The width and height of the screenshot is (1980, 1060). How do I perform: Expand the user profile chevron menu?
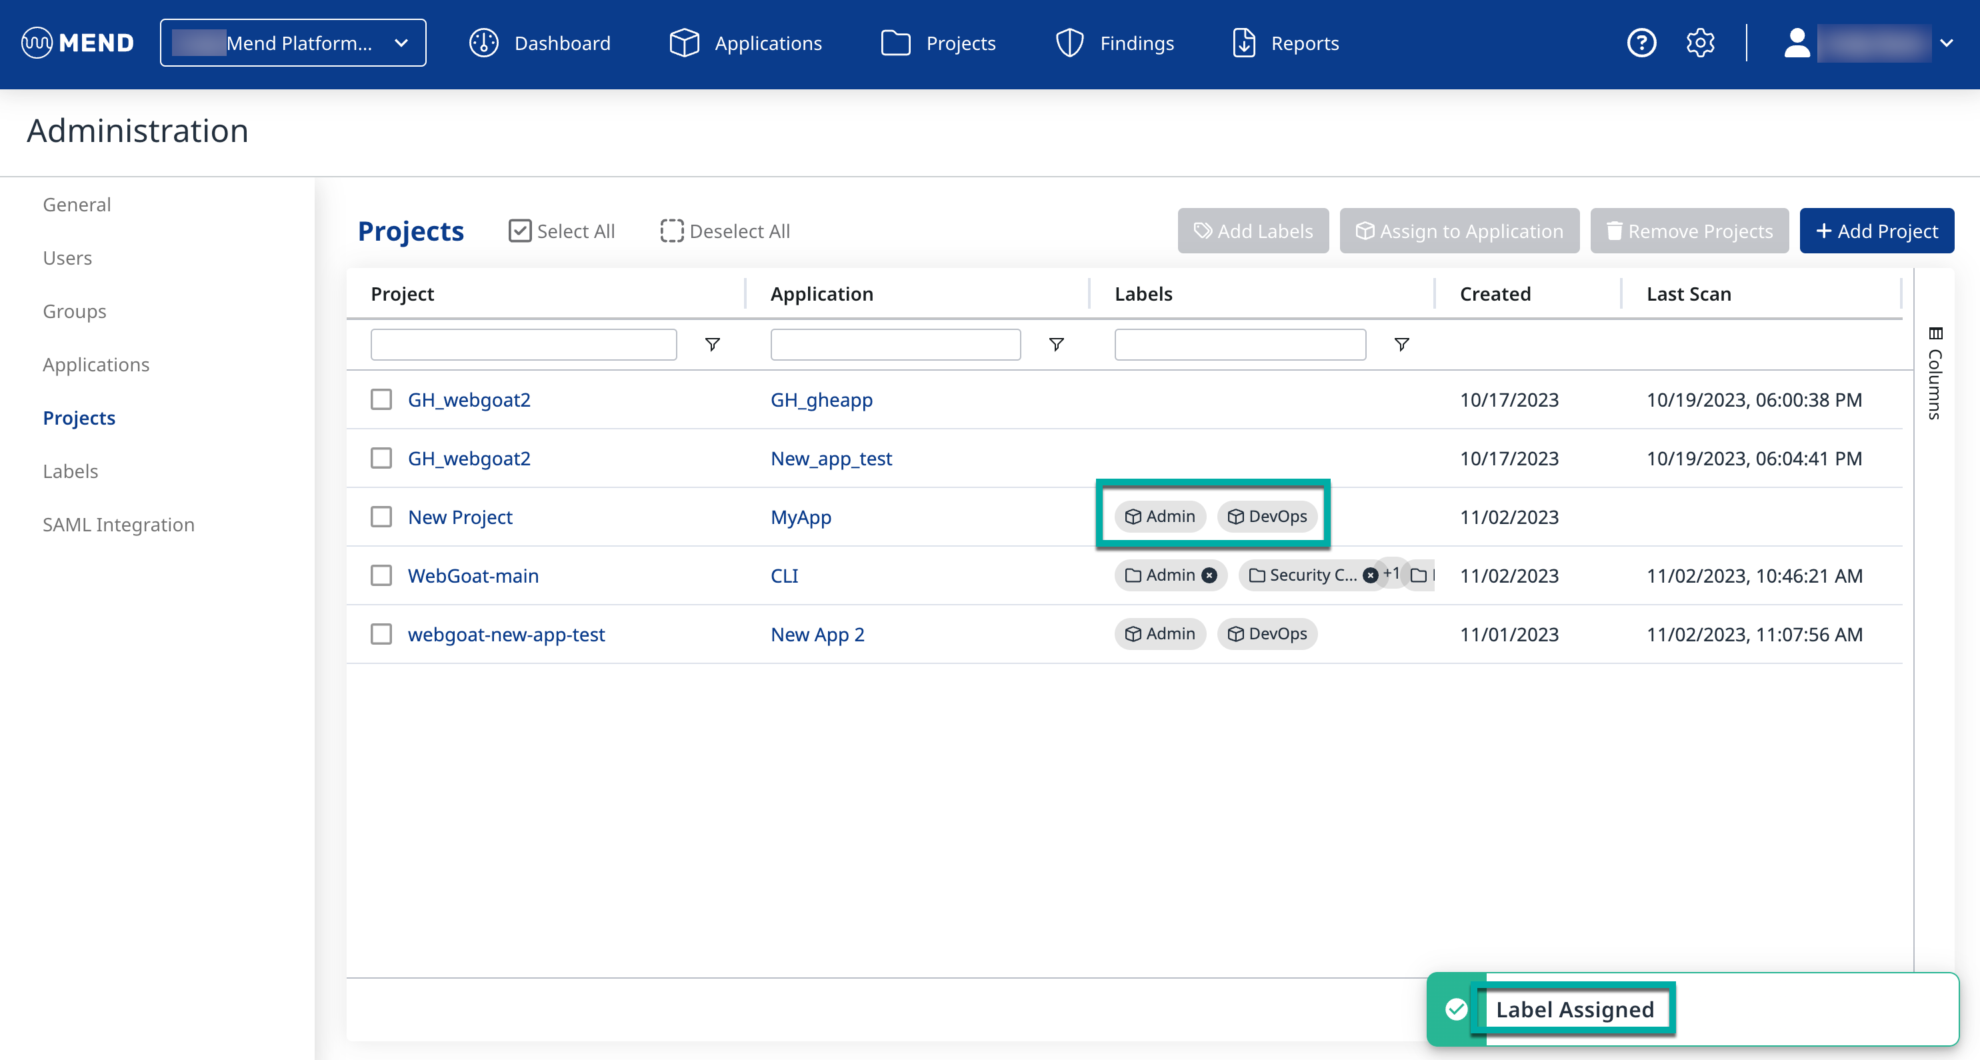(1946, 43)
